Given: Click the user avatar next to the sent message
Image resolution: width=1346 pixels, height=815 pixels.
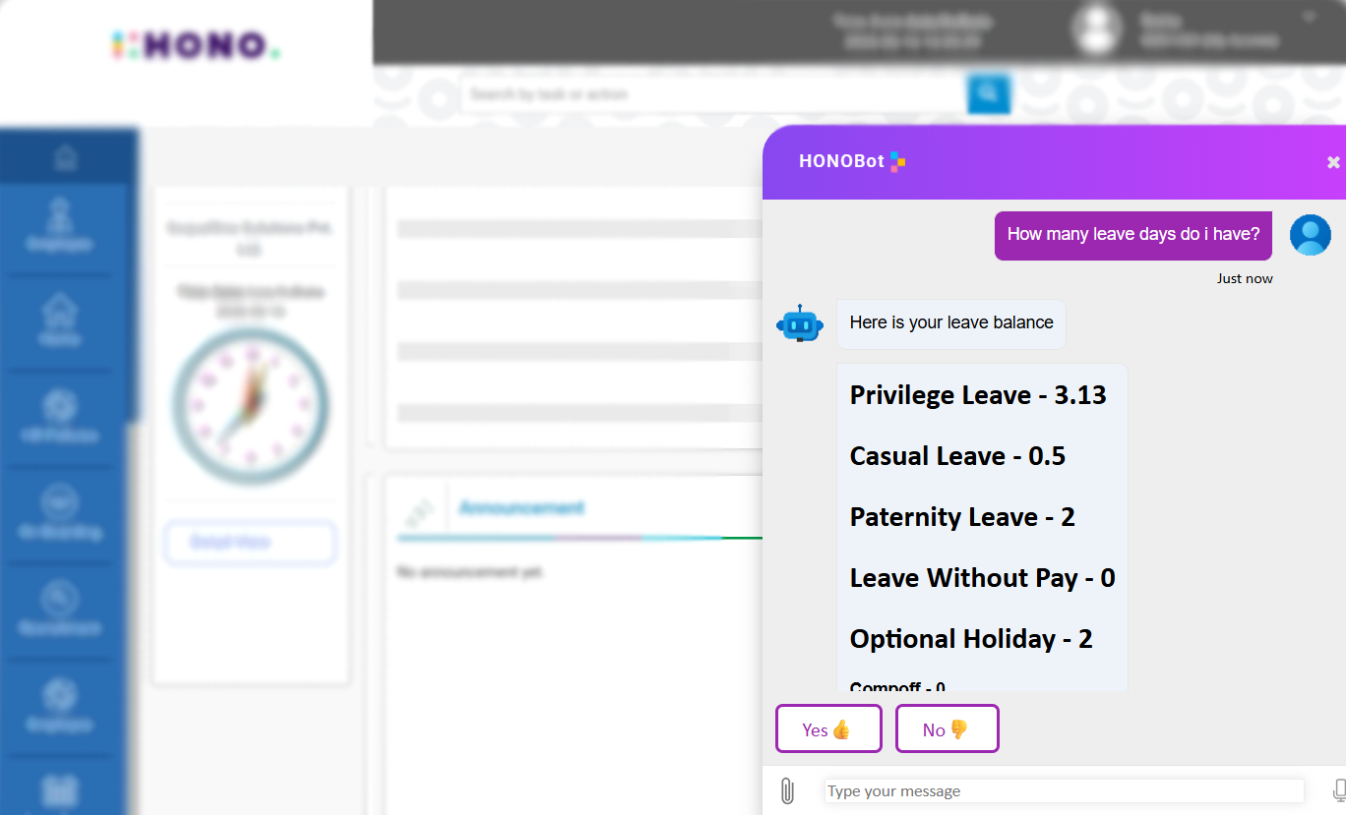Looking at the screenshot, I should coord(1310,235).
